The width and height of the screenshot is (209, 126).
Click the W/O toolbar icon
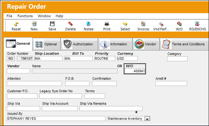pos(179,24)
